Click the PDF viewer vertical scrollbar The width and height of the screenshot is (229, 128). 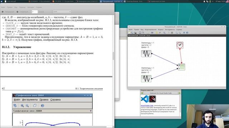(113, 56)
